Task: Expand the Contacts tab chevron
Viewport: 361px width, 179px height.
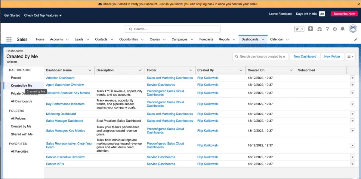Action: pos(112,39)
